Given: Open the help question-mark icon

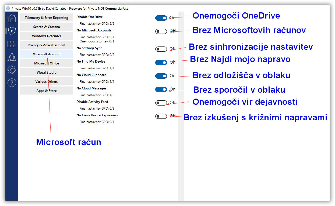Looking at the screenshot, I should coord(12,83).
